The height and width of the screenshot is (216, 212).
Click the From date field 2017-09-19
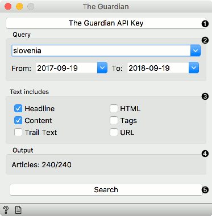[66, 67]
